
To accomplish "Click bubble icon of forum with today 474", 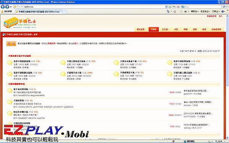I will 170,63.
